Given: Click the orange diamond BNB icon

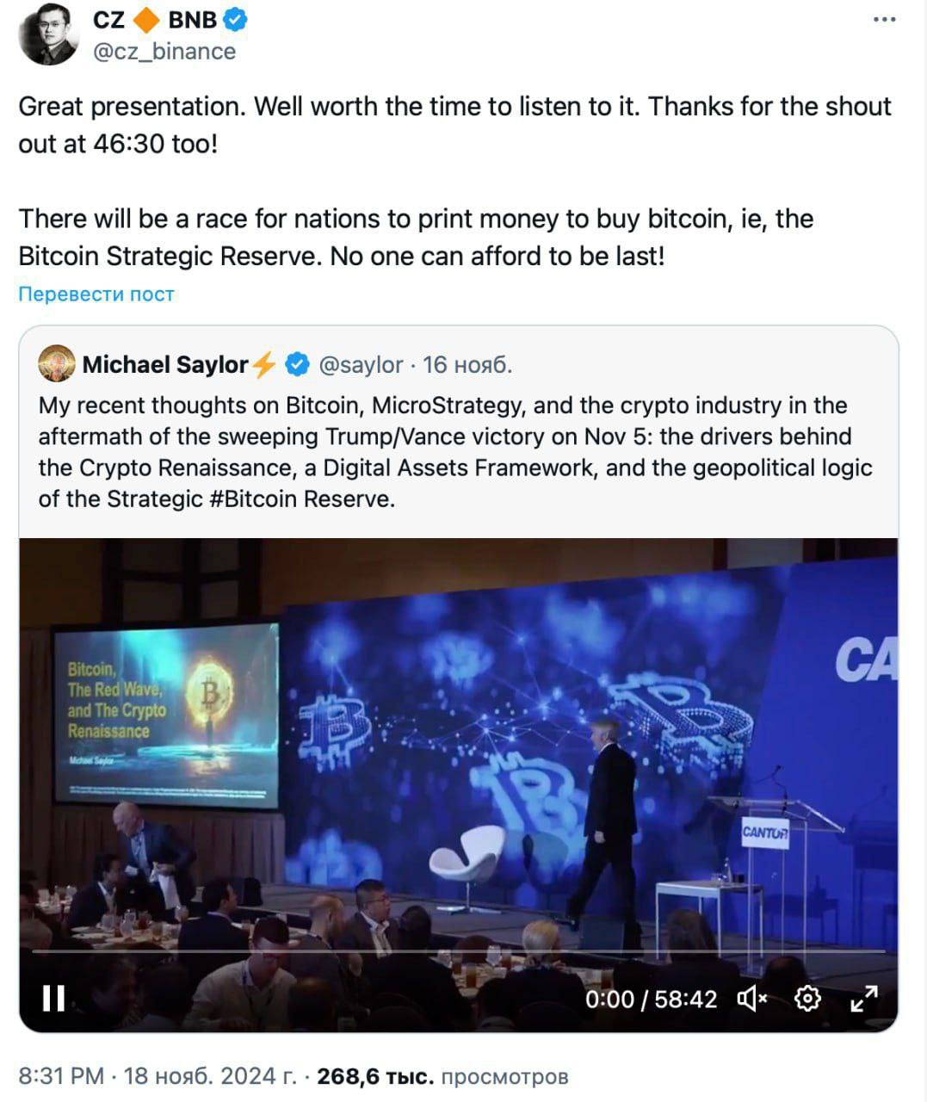Looking at the screenshot, I should pyautogui.click(x=146, y=20).
